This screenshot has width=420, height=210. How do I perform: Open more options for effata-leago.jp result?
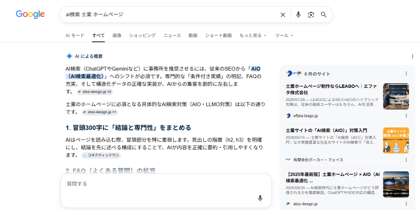point(406,116)
